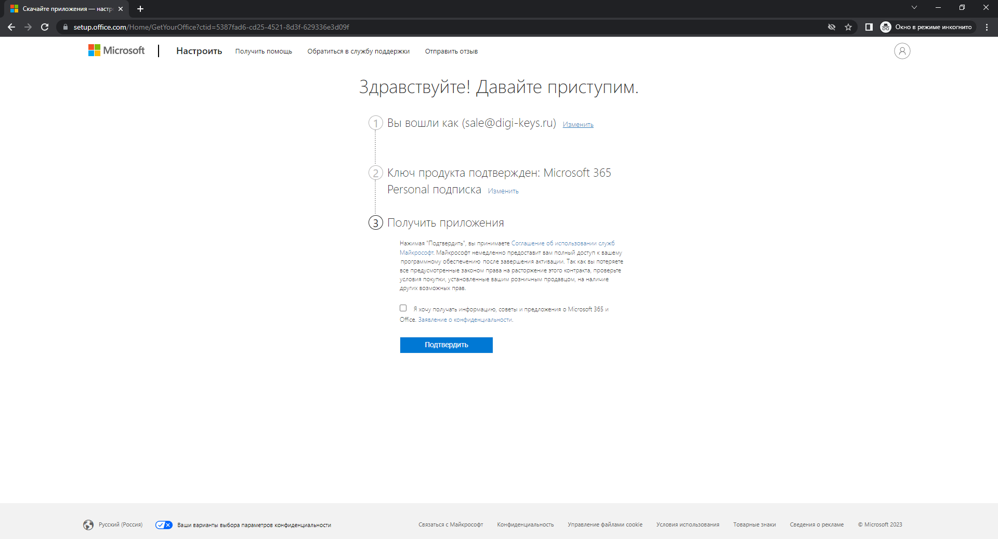Select Русский (Россия) language link
Viewport: 998px width, 539px height.
point(121,525)
